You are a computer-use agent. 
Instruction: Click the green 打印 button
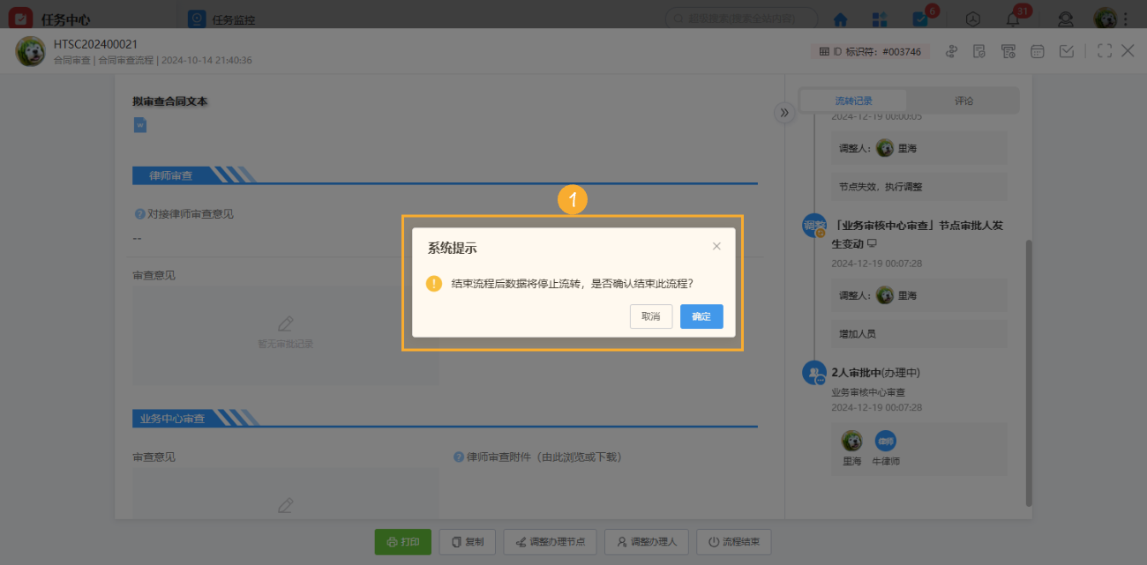(x=402, y=542)
